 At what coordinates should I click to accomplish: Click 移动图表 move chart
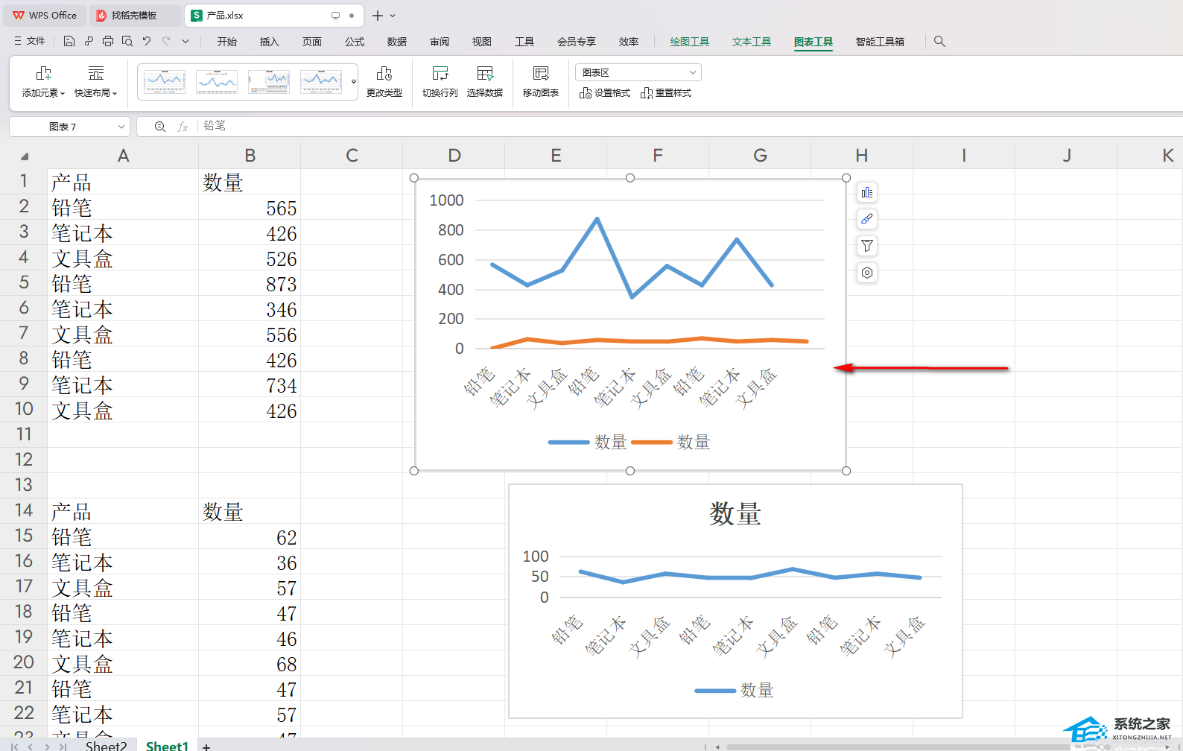click(x=541, y=82)
